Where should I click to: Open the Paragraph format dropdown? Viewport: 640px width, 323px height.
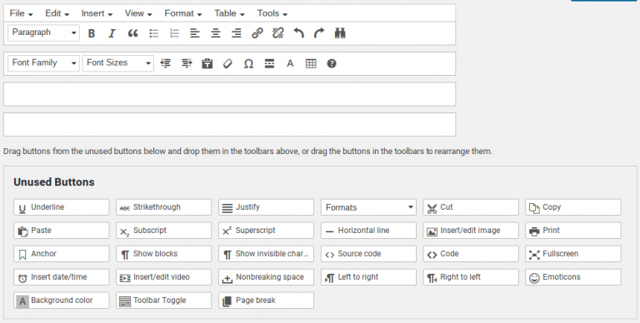[43, 32]
